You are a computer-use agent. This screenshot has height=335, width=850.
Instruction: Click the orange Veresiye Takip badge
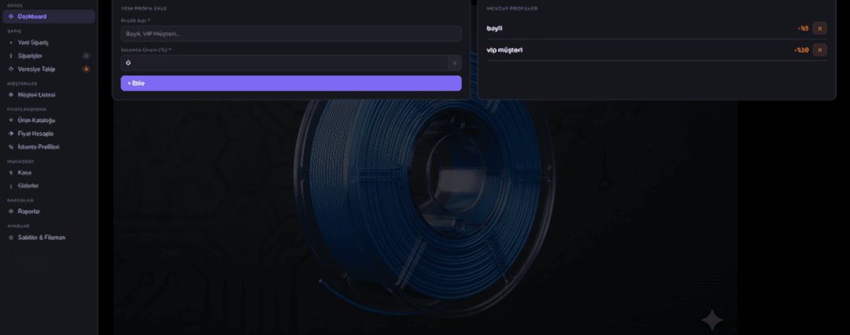[x=86, y=69]
